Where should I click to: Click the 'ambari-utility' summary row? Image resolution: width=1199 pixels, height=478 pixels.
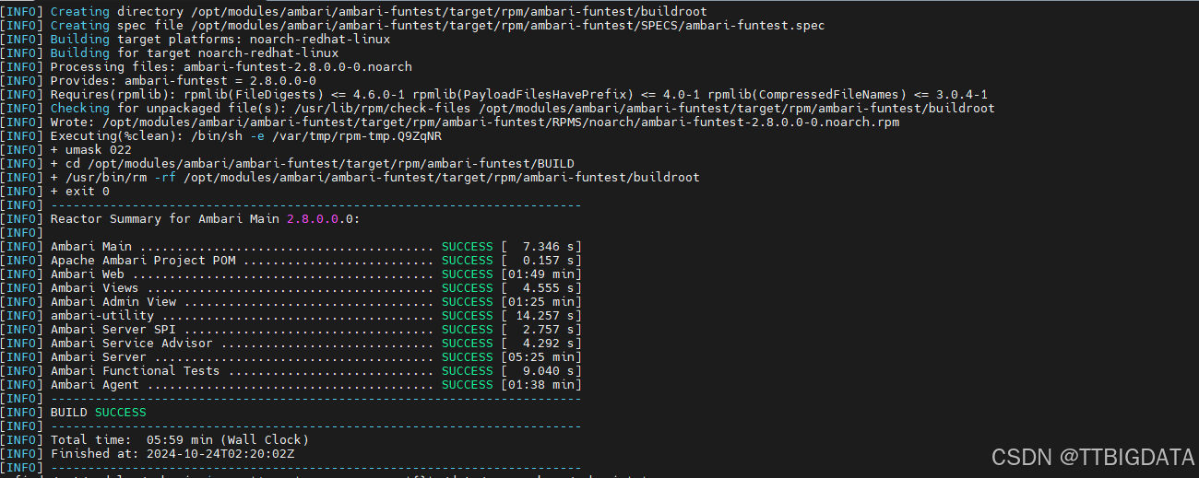pos(291,316)
